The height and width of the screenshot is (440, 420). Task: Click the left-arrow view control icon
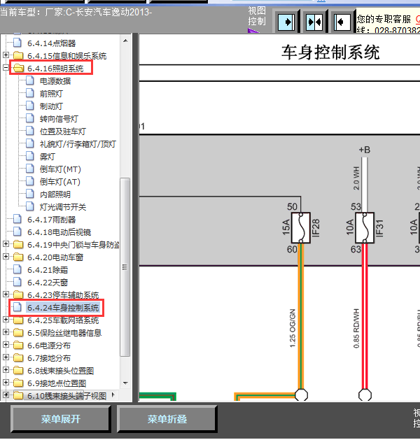coord(342,22)
